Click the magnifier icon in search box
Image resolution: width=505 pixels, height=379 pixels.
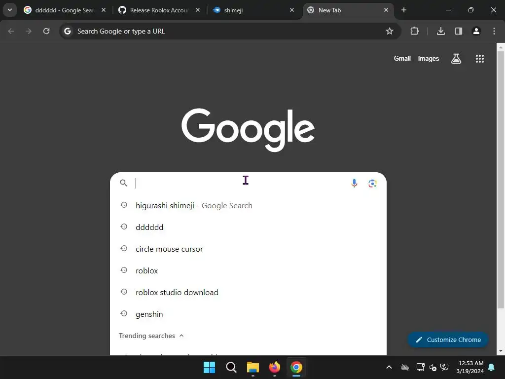click(x=123, y=183)
